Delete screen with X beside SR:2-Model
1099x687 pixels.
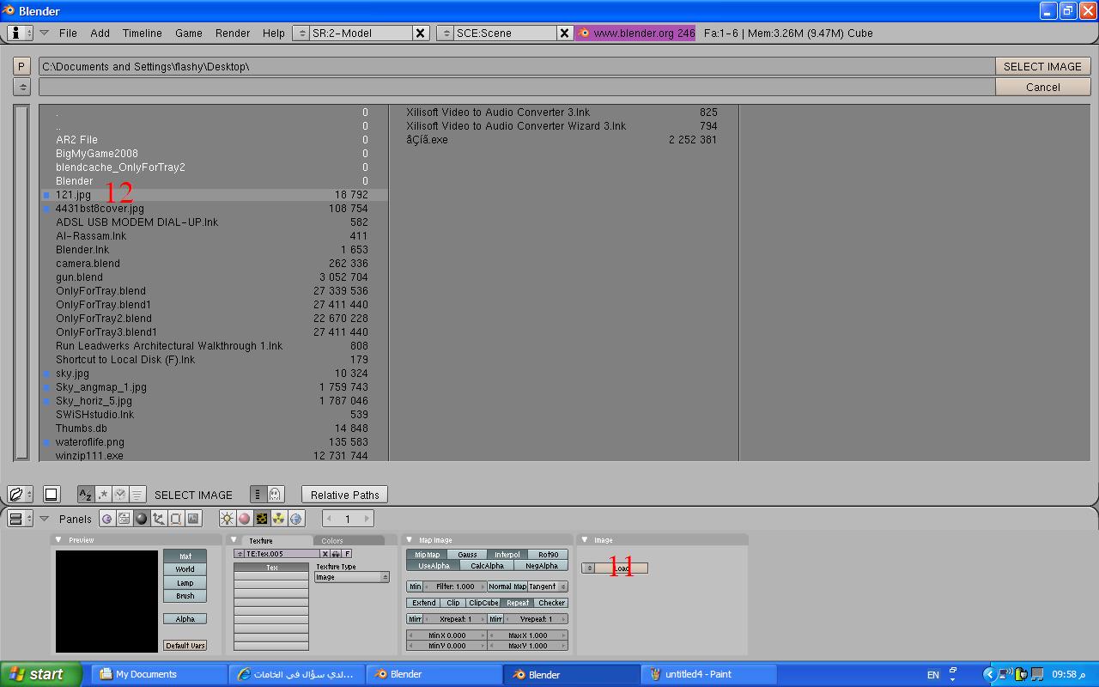(421, 33)
